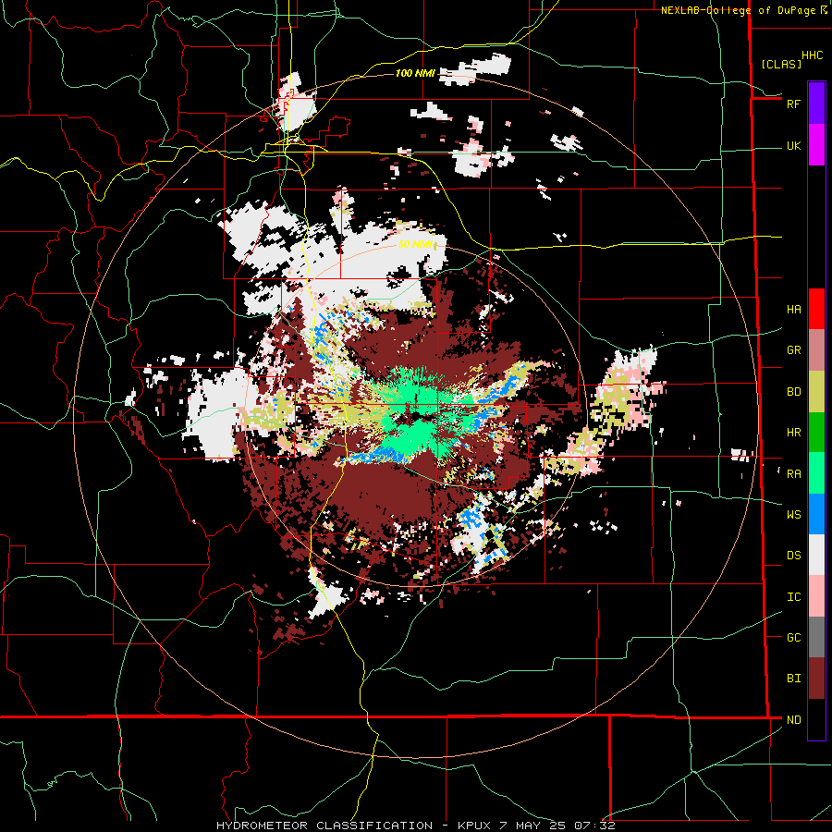Image resolution: width=832 pixels, height=832 pixels.
Task: Select the khaki BD legend swatch
Action: point(816,392)
